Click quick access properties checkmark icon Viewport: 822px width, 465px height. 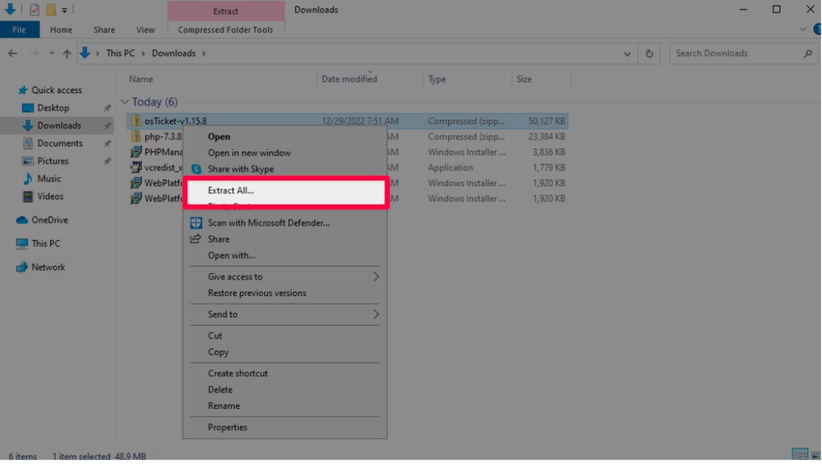point(35,9)
